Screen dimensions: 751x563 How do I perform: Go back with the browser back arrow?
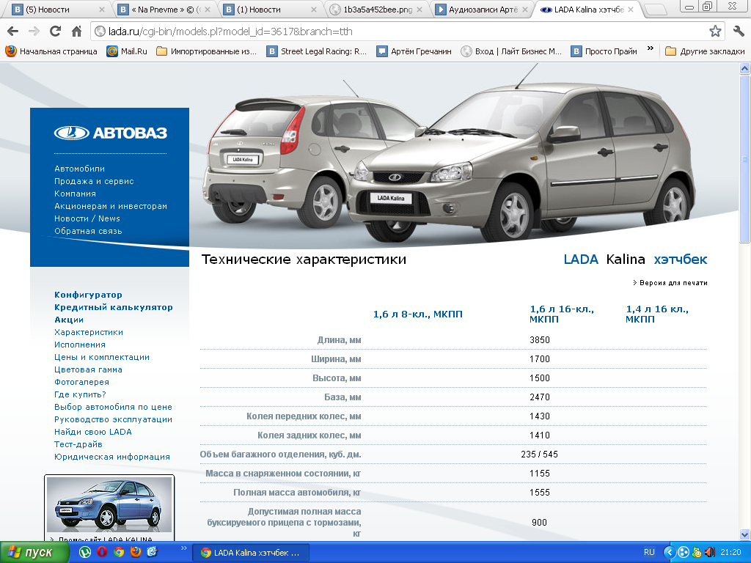point(13,32)
